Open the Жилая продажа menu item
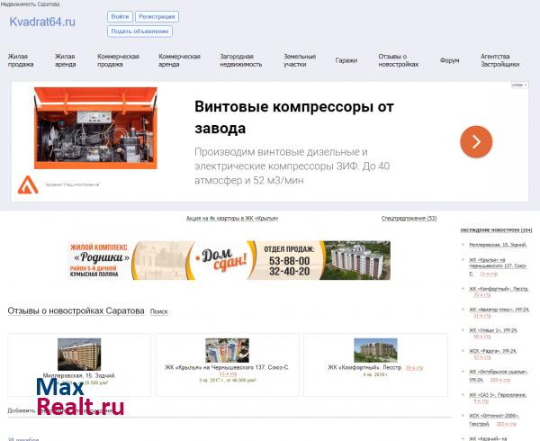Screen dimensions: 540x441 [21, 60]
